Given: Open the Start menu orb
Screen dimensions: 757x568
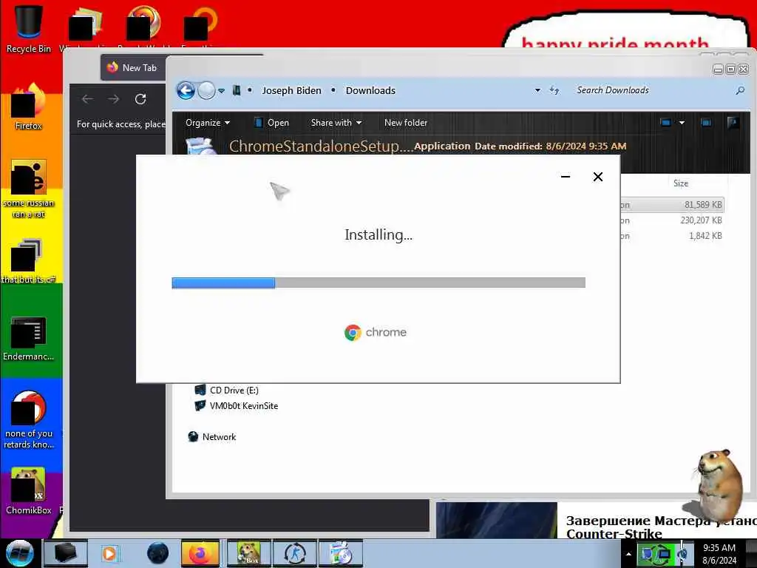Looking at the screenshot, I should (x=19, y=553).
